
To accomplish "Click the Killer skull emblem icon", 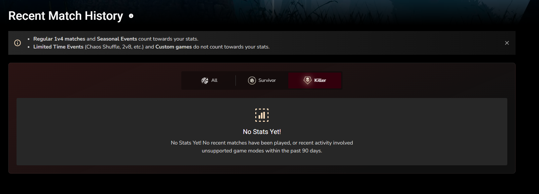I will 307,81.
